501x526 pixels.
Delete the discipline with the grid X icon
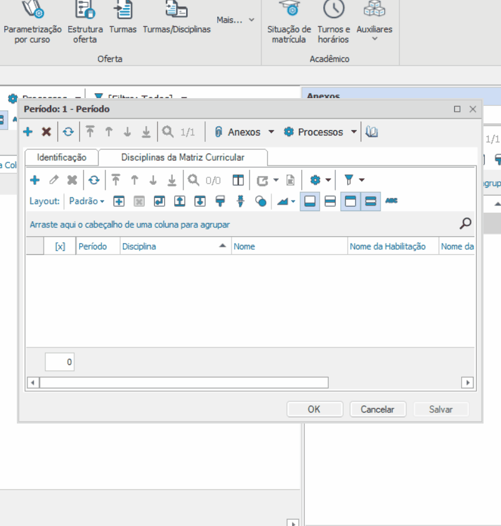point(72,180)
